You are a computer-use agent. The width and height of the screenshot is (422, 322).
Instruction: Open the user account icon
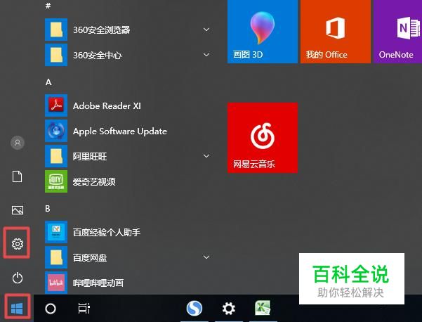click(18, 143)
